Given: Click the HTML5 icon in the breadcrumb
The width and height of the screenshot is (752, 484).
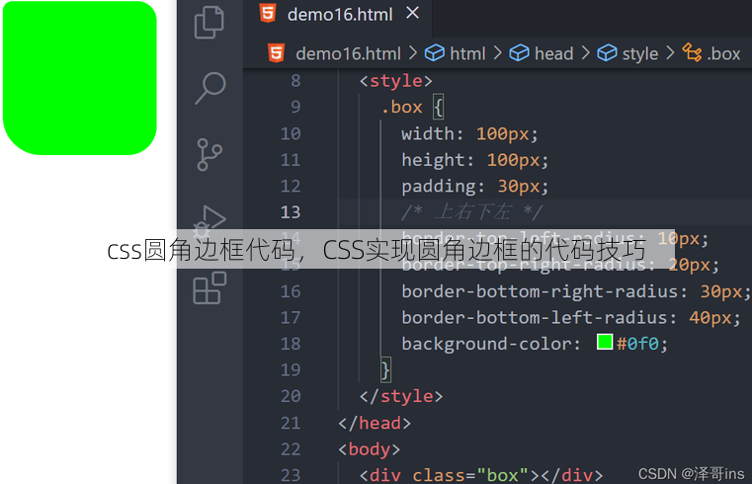Looking at the screenshot, I should 277,52.
